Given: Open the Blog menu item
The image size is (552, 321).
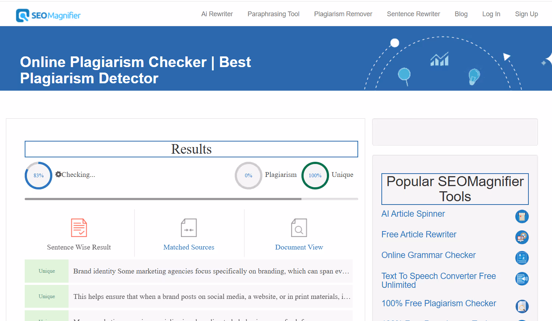Looking at the screenshot, I should (x=461, y=14).
